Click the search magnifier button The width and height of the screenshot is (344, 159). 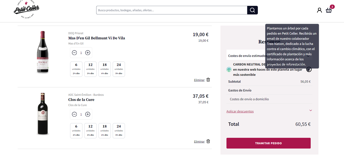252,10
